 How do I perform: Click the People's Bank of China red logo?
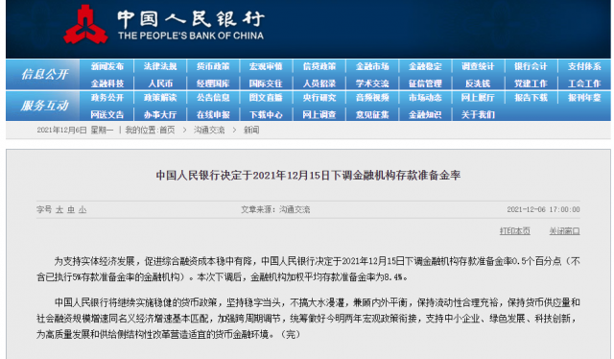point(85,24)
